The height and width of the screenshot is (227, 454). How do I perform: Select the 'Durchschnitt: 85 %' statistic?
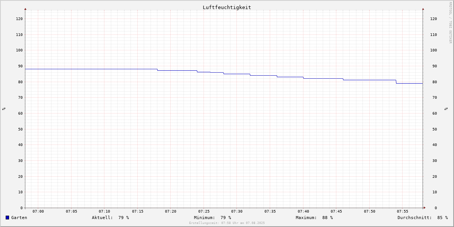coord(423,218)
